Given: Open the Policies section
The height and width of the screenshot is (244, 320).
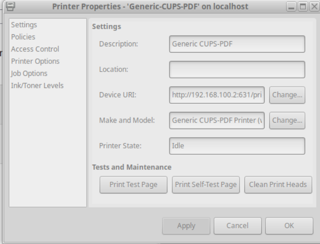Looking at the screenshot, I should click(23, 37).
